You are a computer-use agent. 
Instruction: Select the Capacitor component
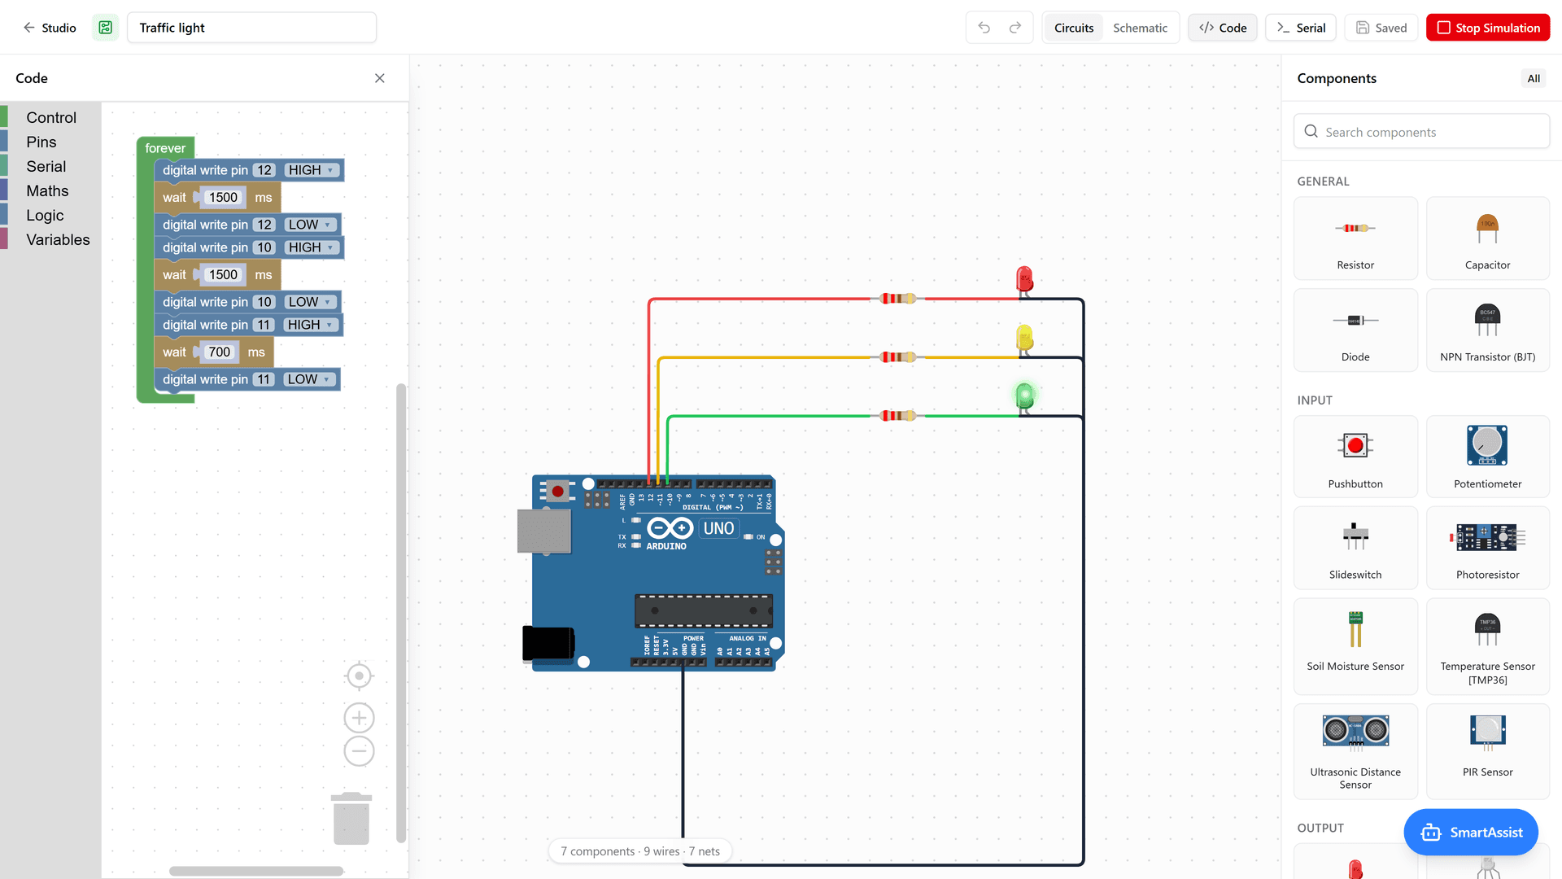coord(1487,238)
